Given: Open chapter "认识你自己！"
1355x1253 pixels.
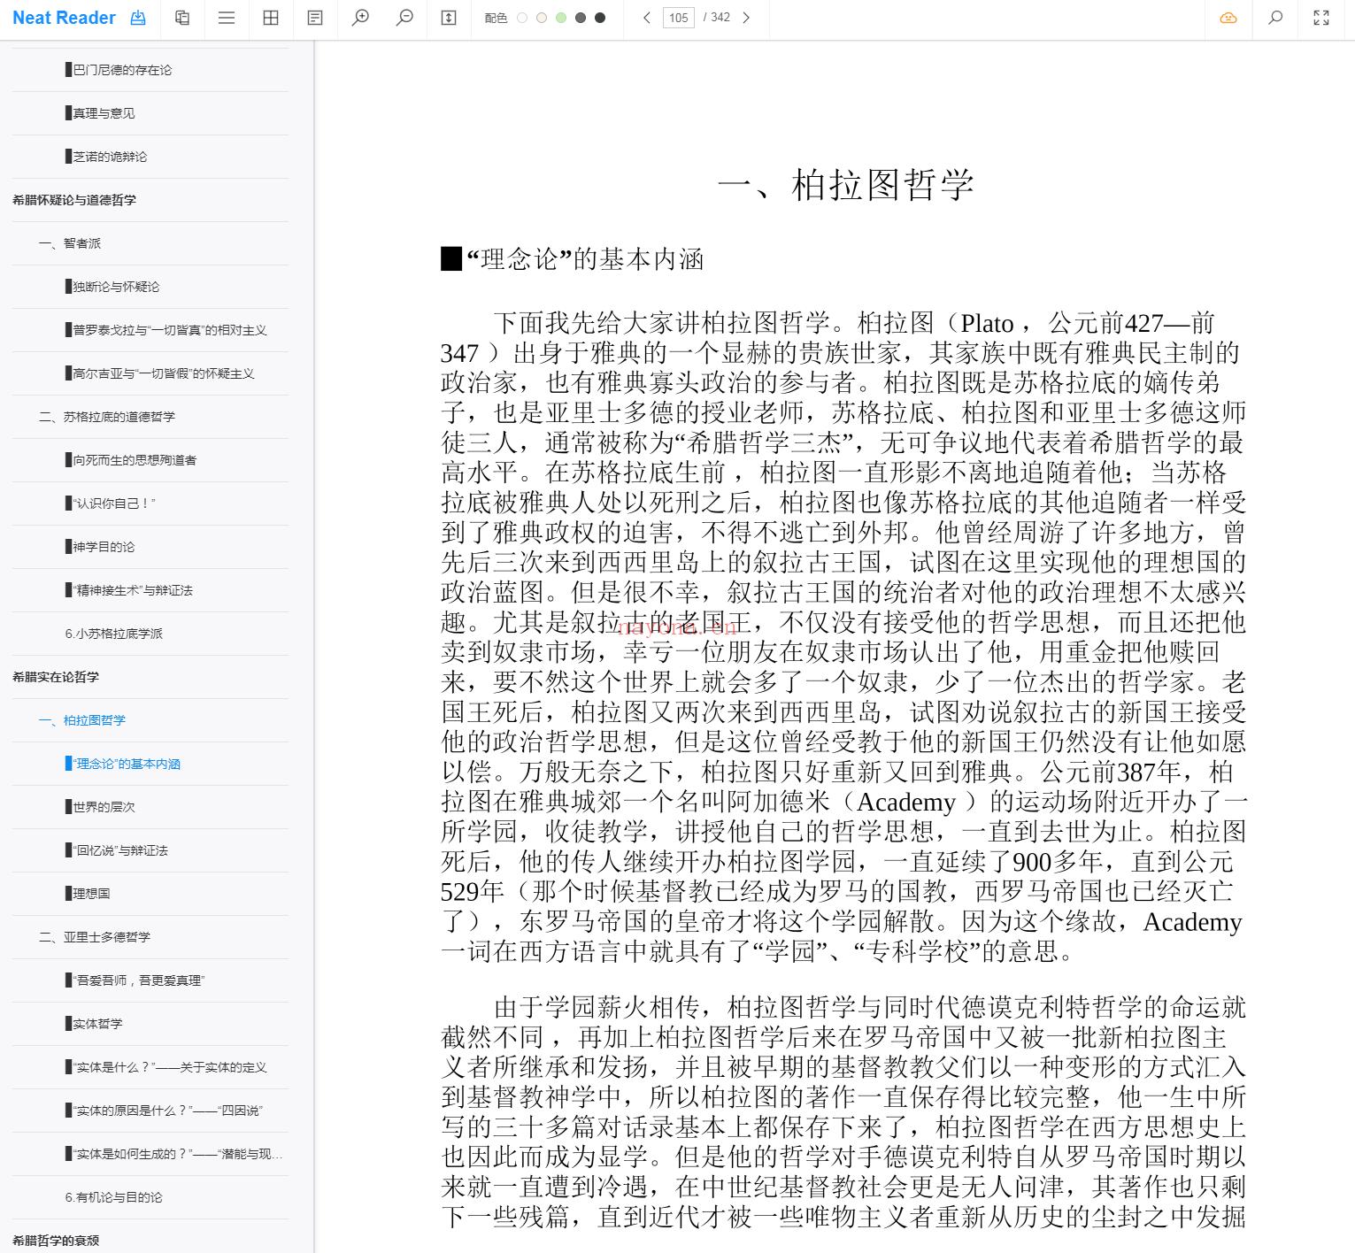Looking at the screenshot, I should point(110,504).
